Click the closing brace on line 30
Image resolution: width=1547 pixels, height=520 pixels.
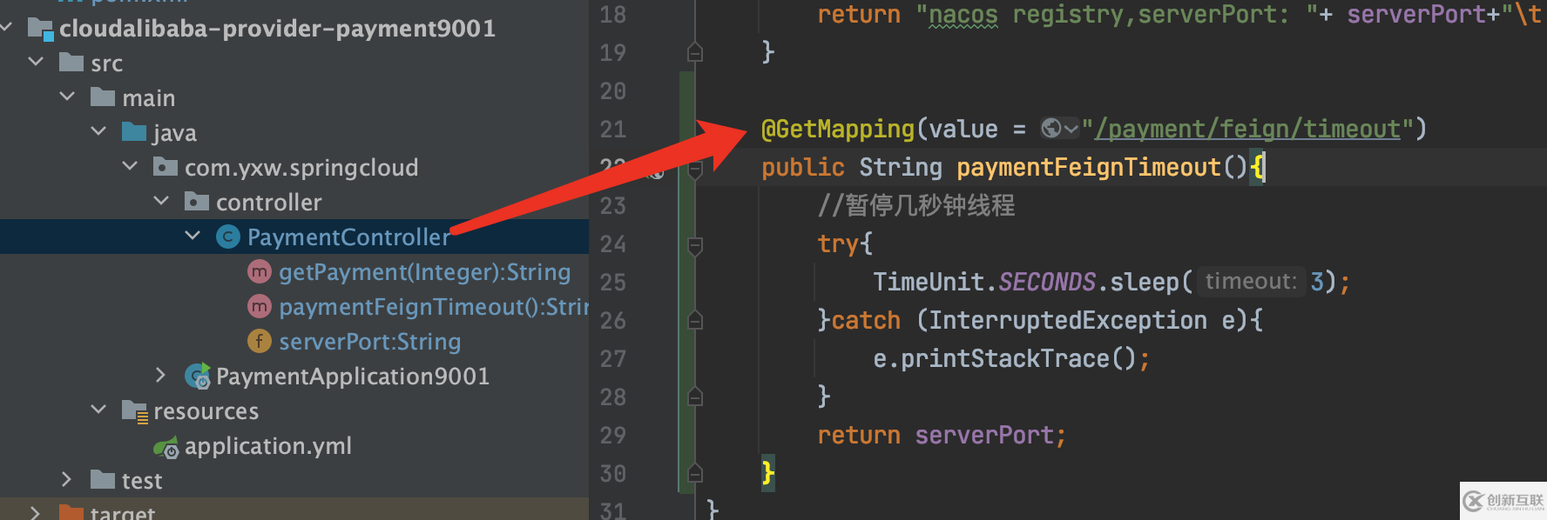[x=767, y=473]
